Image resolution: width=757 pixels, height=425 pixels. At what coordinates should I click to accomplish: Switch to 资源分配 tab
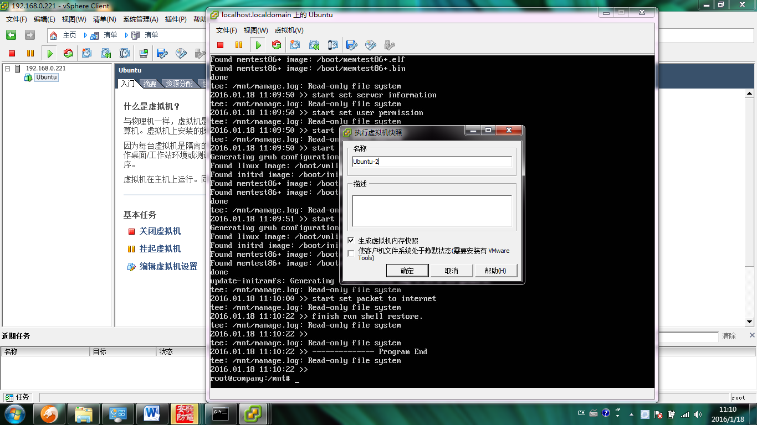coord(179,84)
